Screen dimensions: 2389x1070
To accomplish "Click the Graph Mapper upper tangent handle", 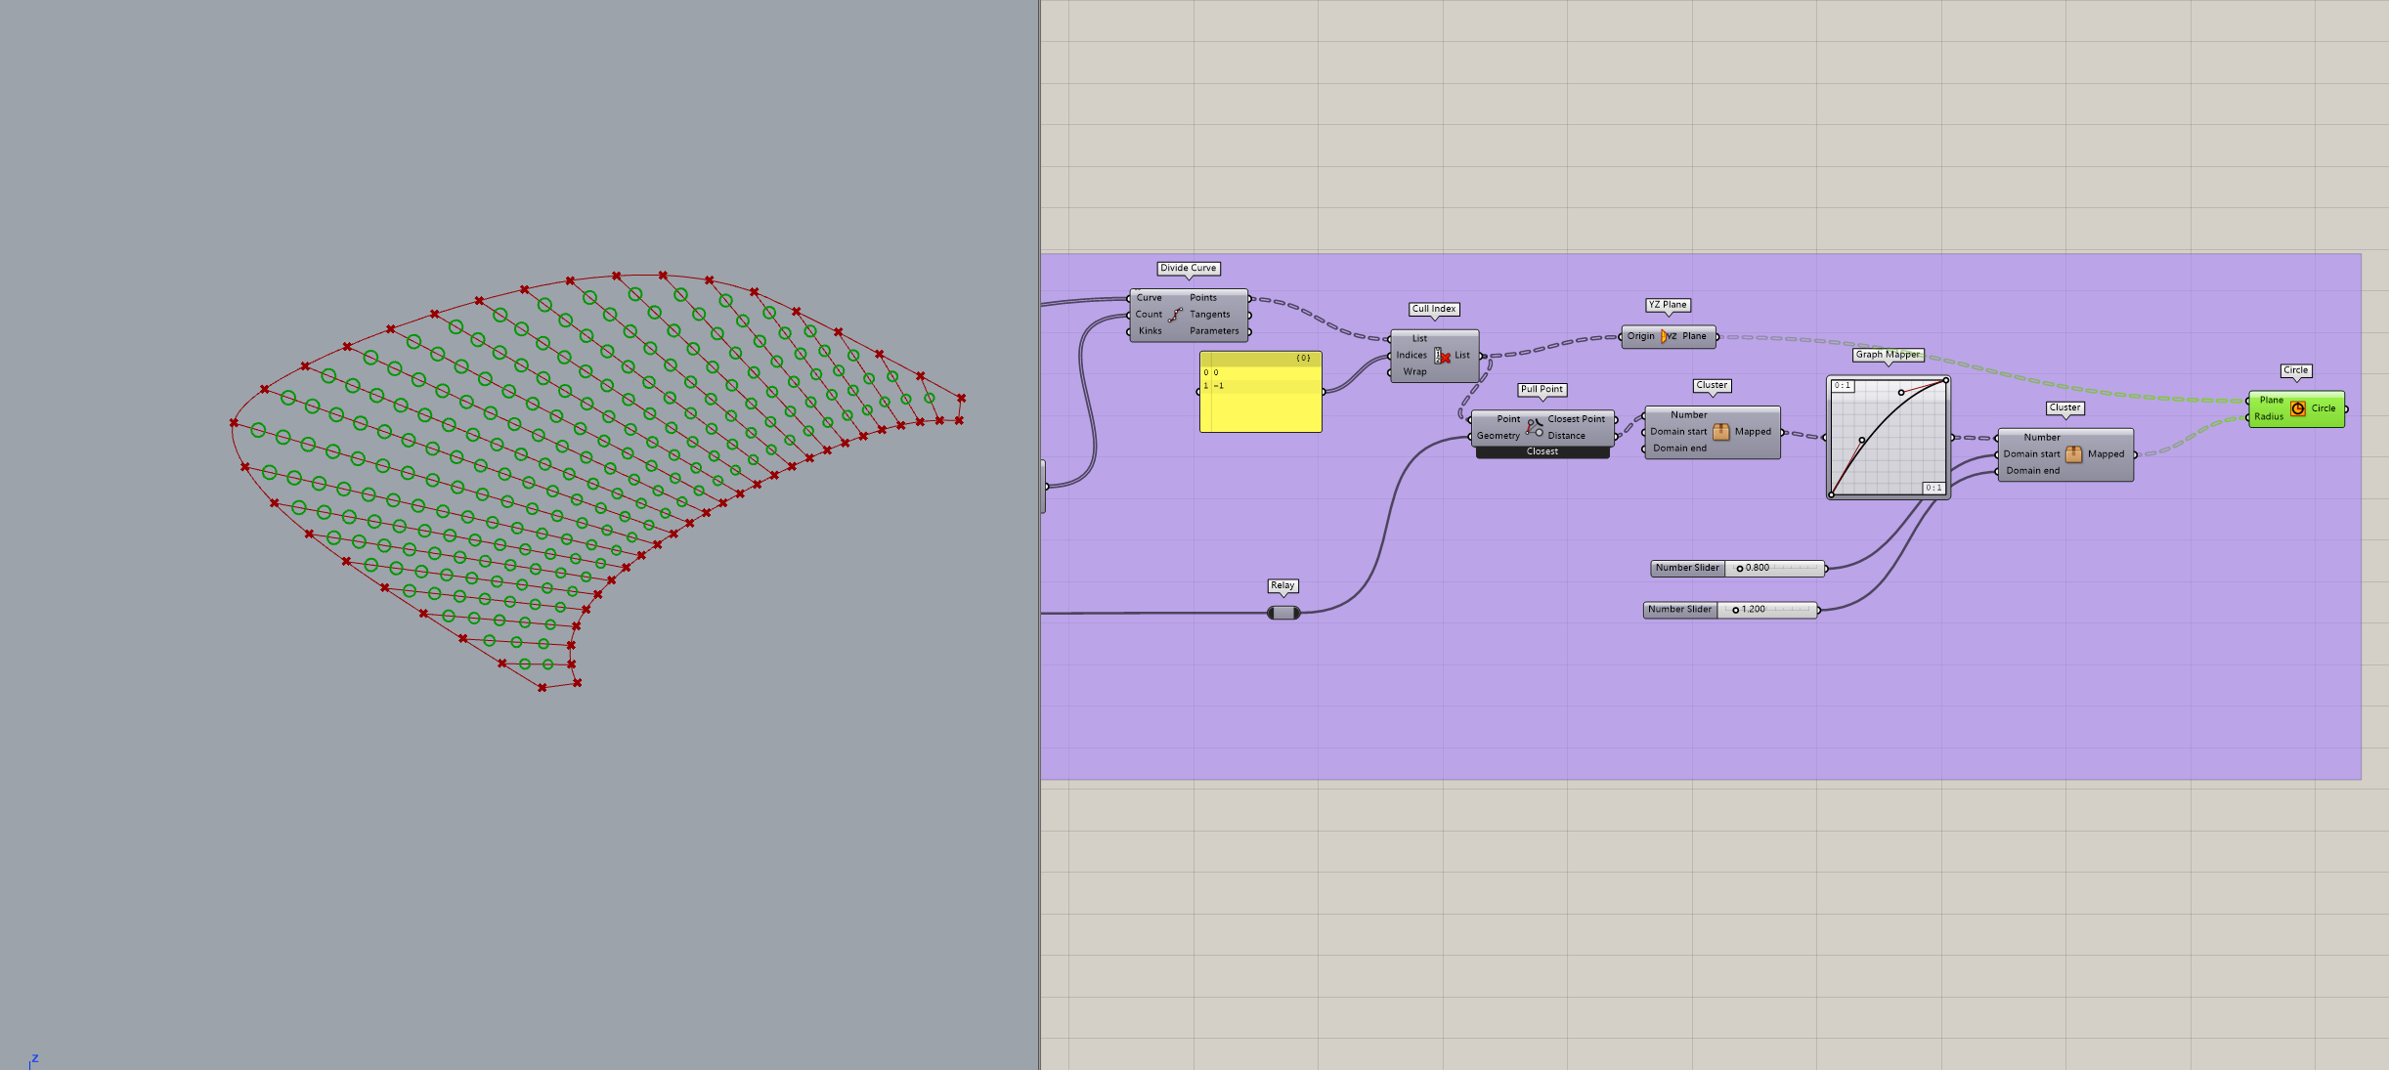I will coord(1900,393).
